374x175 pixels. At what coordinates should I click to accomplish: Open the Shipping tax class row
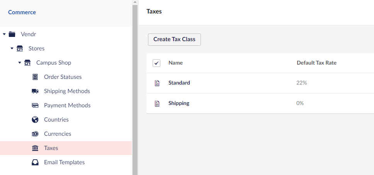260,103
